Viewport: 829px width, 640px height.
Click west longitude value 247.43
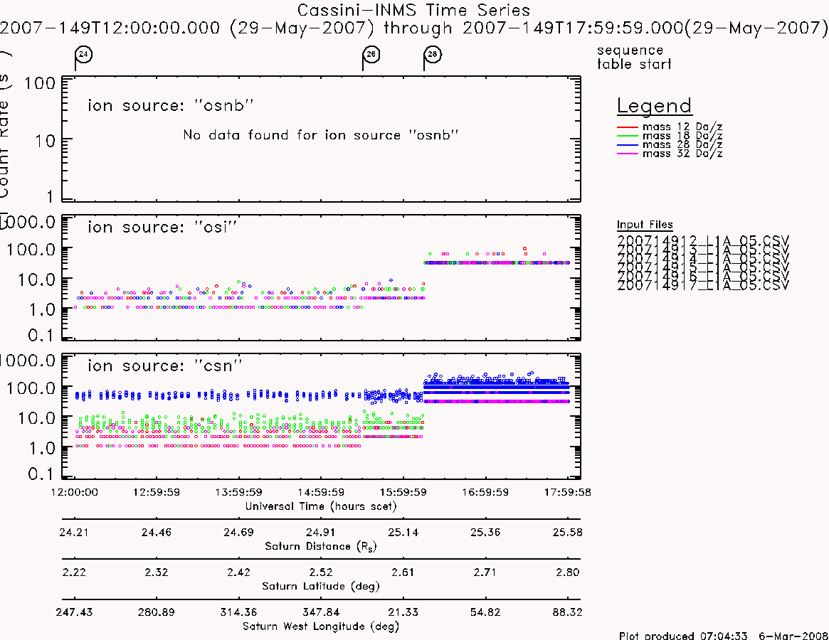(x=74, y=612)
